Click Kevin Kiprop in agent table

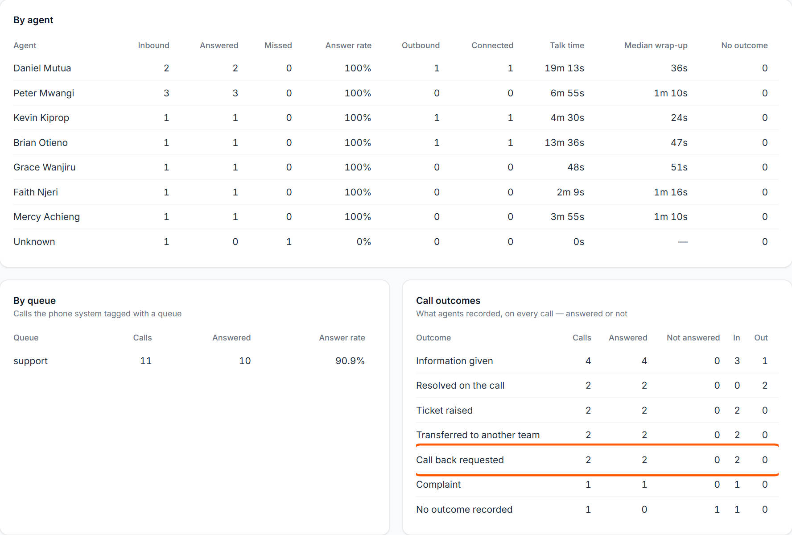tap(41, 118)
